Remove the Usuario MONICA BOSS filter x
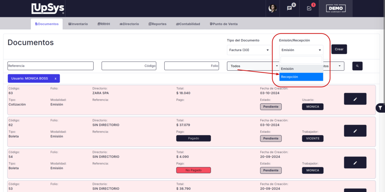This screenshot has width=385, height=192. pyautogui.click(x=56, y=79)
